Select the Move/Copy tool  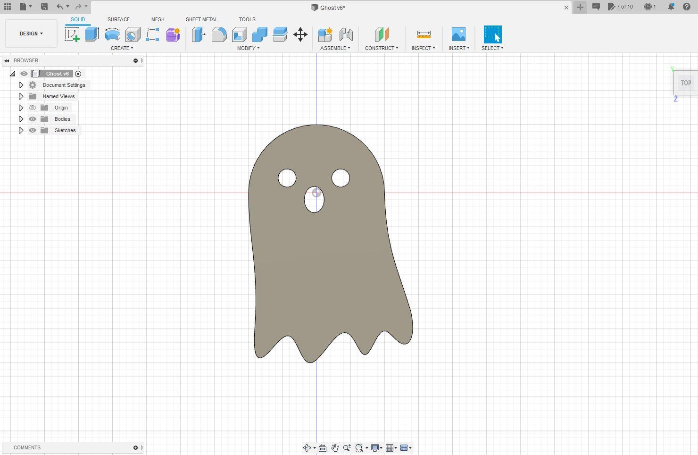coord(300,34)
